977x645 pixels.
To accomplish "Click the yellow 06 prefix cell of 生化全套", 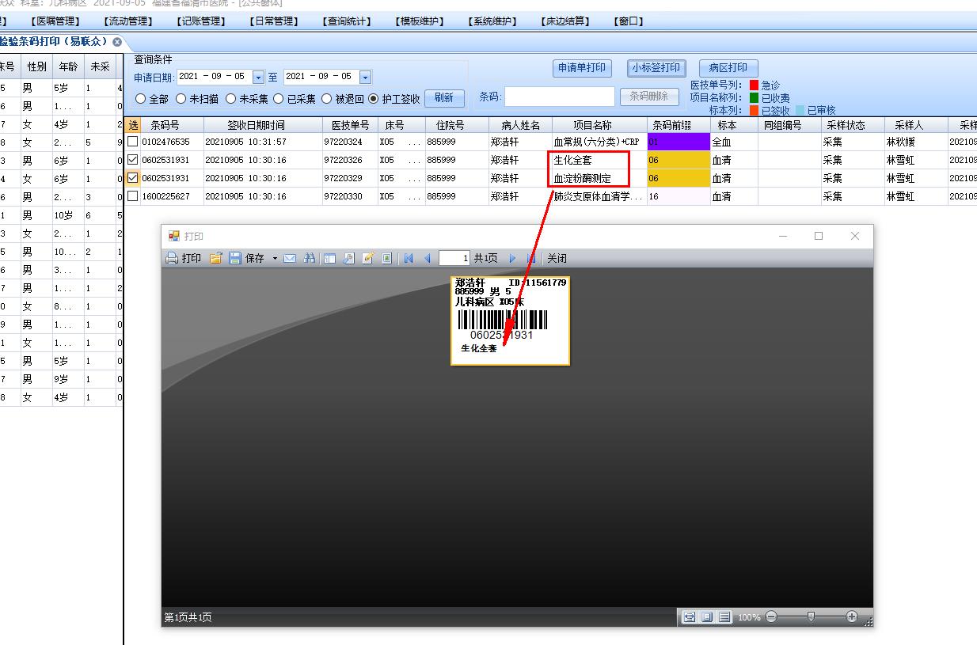I will pyautogui.click(x=679, y=160).
